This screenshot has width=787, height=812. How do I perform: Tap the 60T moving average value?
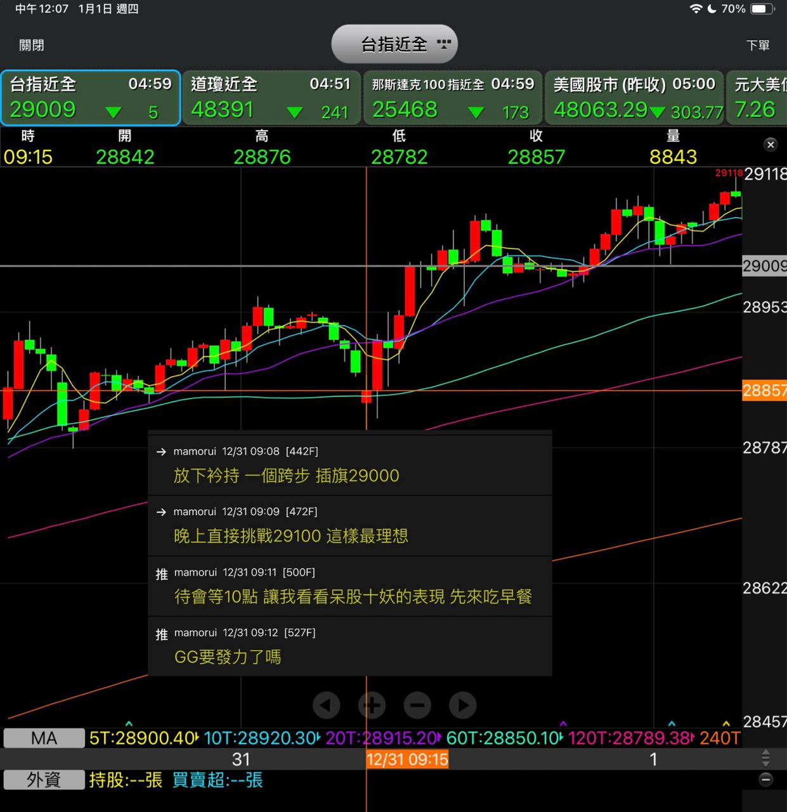(x=503, y=738)
